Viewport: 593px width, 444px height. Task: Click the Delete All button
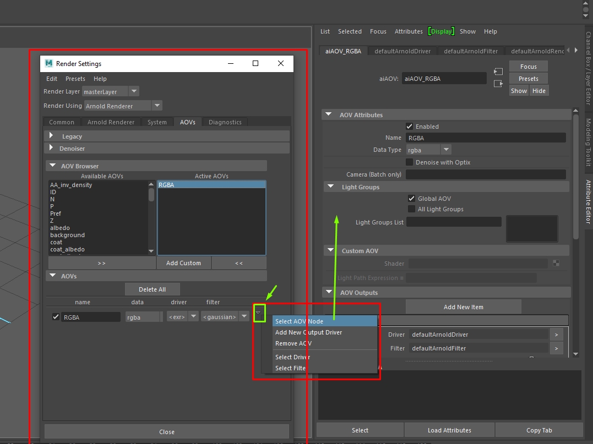[x=153, y=289]
